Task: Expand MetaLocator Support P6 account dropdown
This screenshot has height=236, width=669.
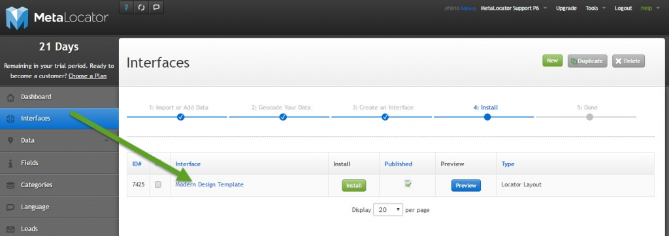Action: click(514, 8)
